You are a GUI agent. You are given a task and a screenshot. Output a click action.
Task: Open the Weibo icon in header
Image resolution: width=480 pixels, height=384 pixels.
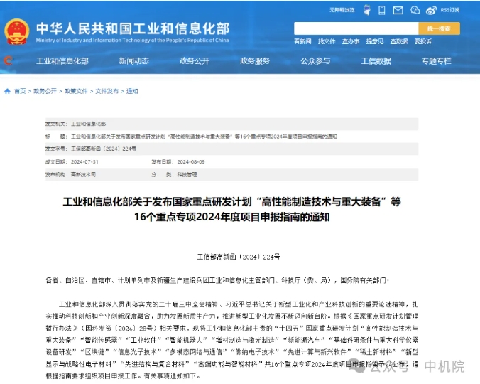pos(431,11)
